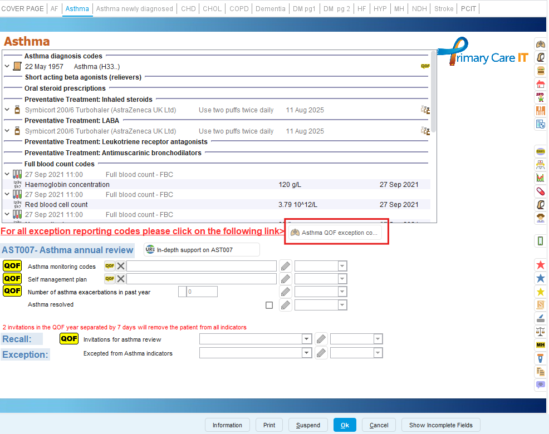Click the AT RISK icon in the sidebar
This screenshot has height=434, width=549.
540,111
